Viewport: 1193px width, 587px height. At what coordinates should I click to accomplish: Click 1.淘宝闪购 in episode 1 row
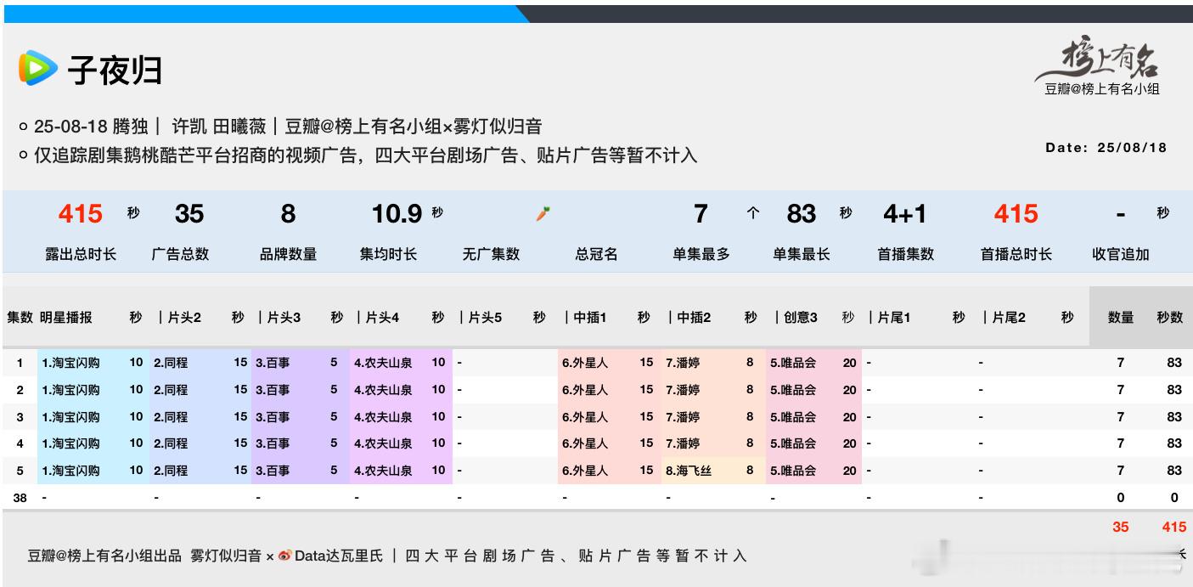70,363
